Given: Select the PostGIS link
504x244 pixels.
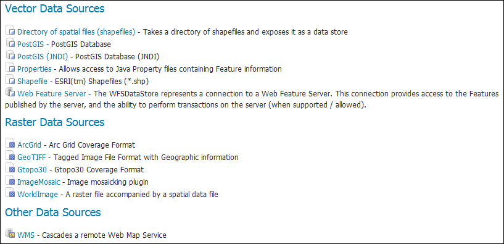Looking at the screenshot, I should [x=30, y=44].
